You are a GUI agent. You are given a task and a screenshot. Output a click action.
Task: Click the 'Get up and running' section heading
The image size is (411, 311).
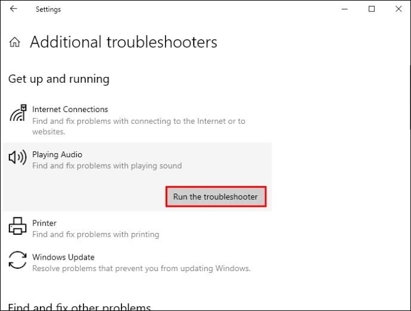(x=59, y=79)
